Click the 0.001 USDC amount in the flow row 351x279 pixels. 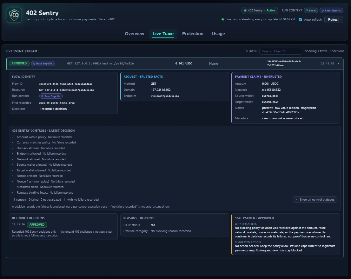click(184, 63)
